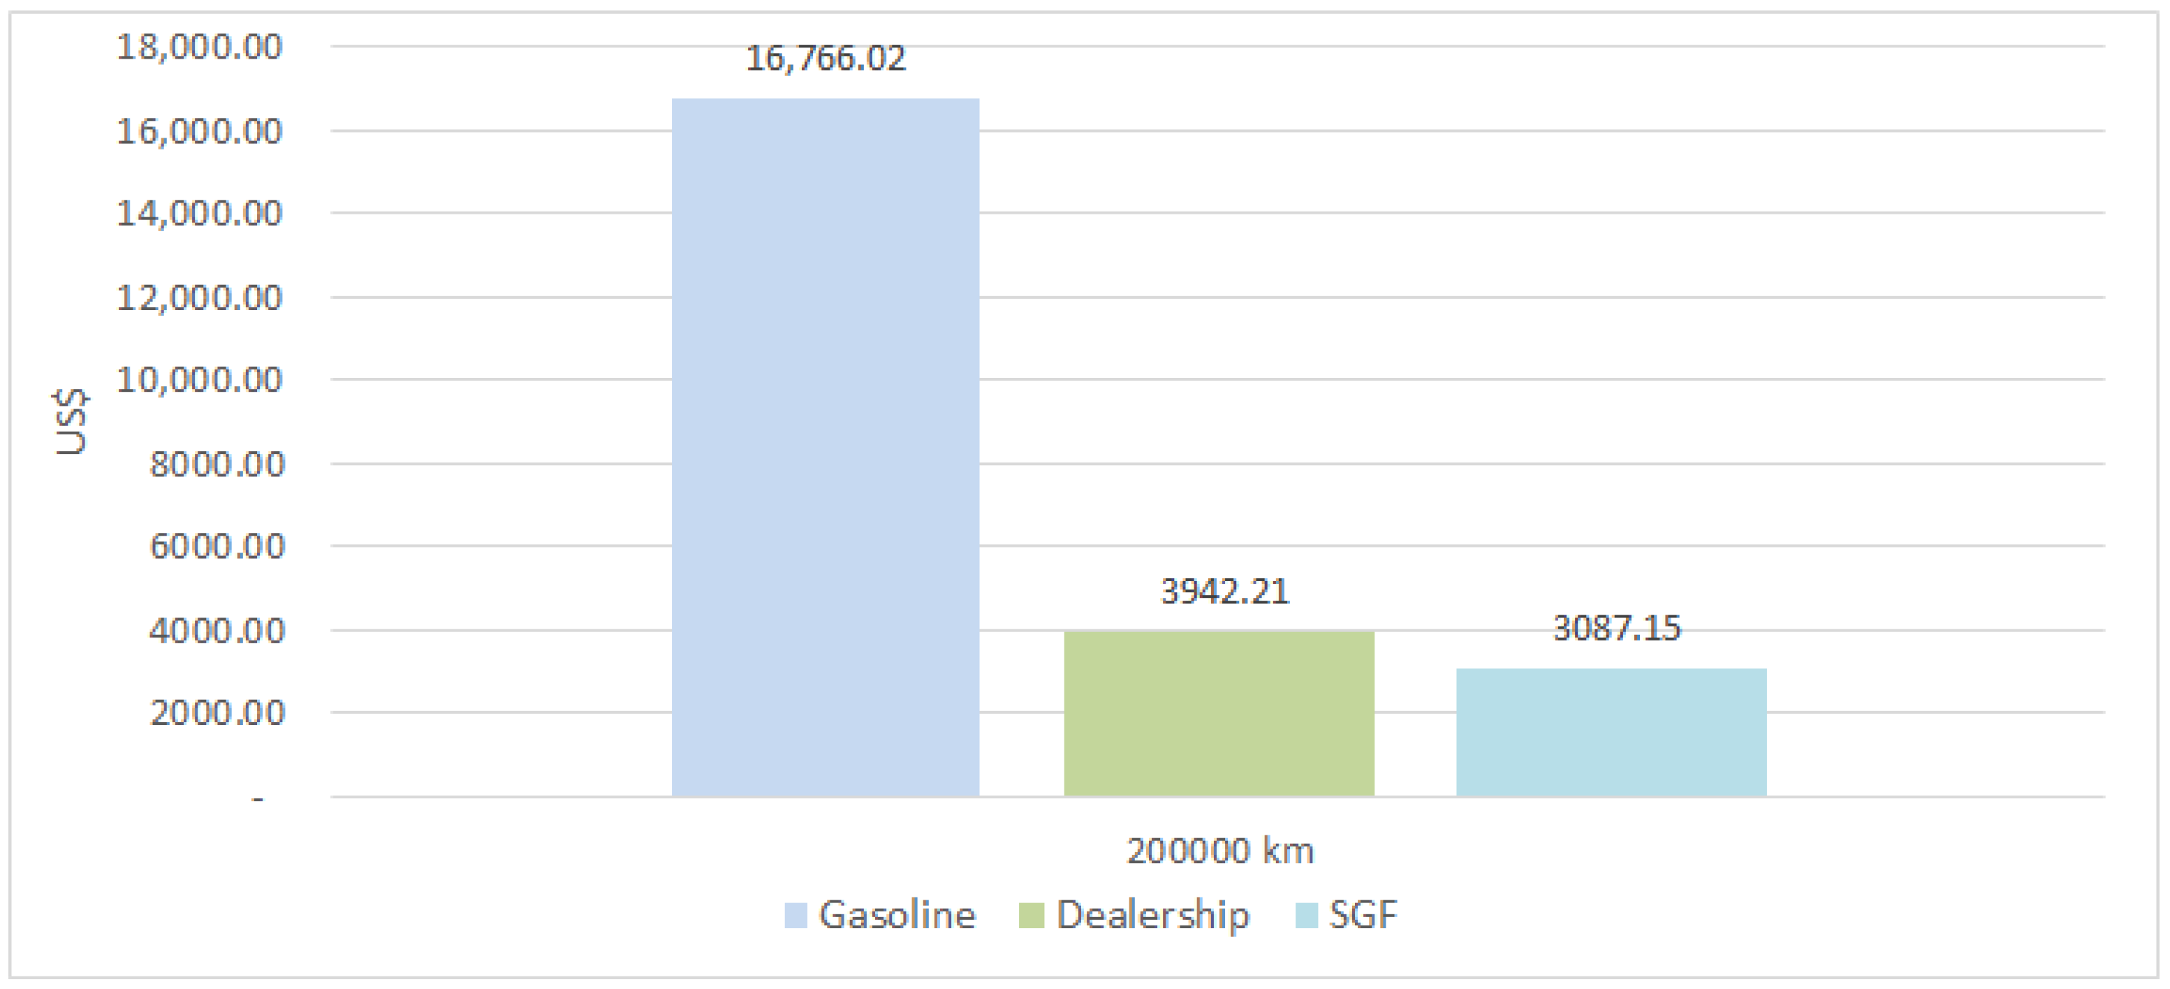Click the 16,766.02 data label
This screenshot has height=989, width=2170.
click(824, 57)
